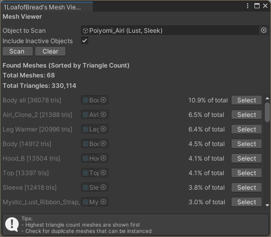Click the Poiyomi_Airi object field
This screenshot has height=237, width=271.
coord(170,31)
